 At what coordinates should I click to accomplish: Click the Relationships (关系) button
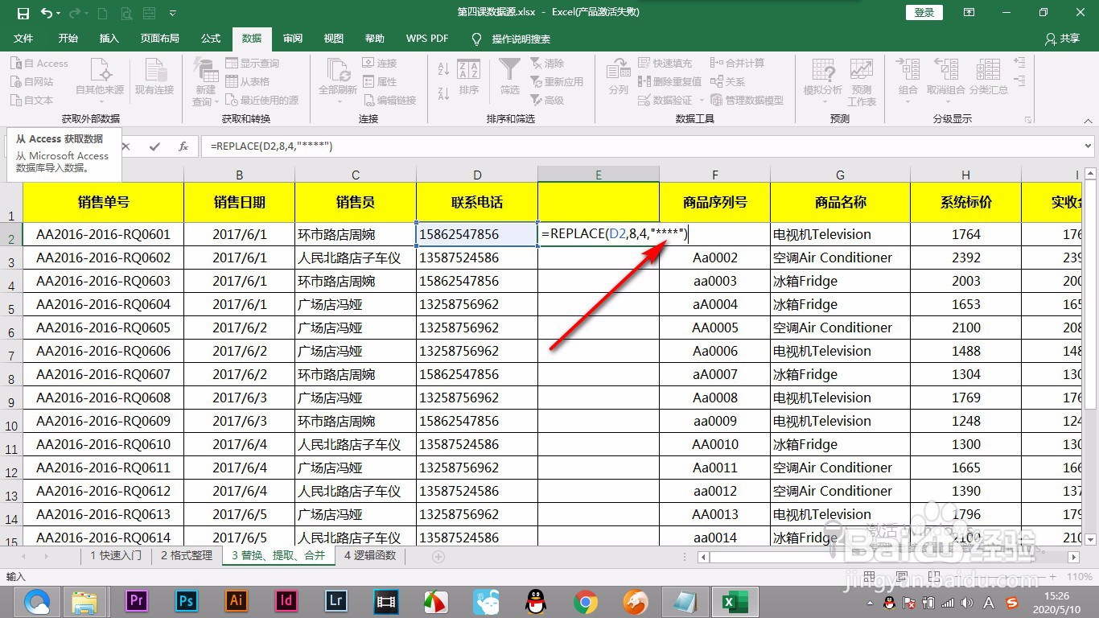pyautogui.click(x=728, y=82)
